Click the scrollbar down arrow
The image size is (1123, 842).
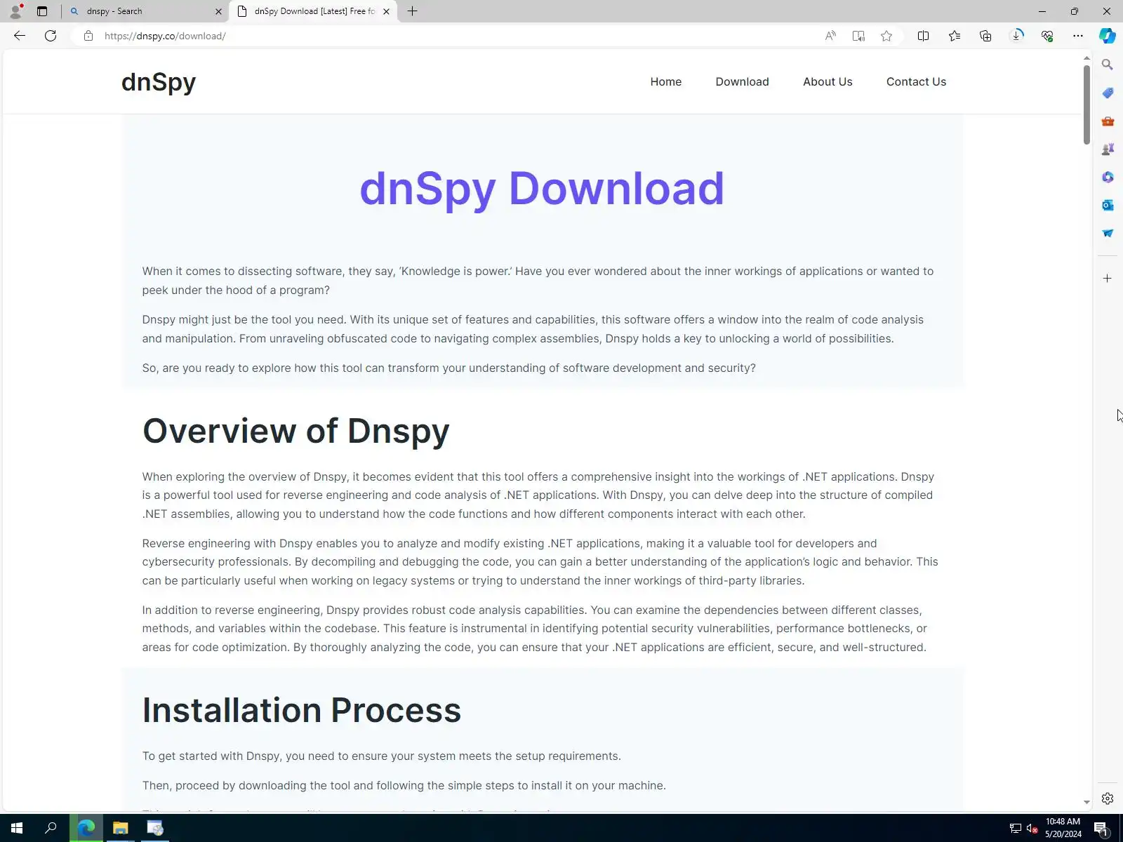tap(1087, 802)
